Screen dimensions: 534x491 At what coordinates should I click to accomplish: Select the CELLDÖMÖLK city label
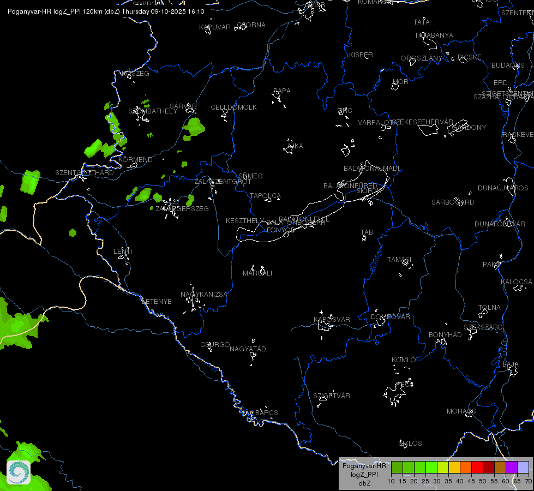[233, 107]
